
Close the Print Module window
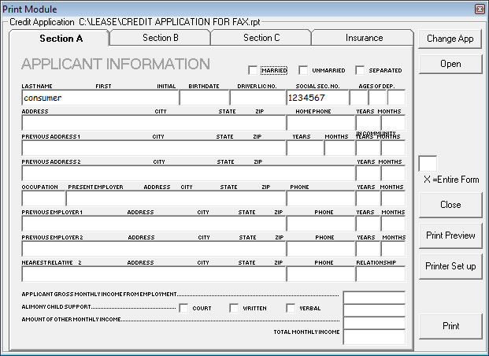coord(480,9)
